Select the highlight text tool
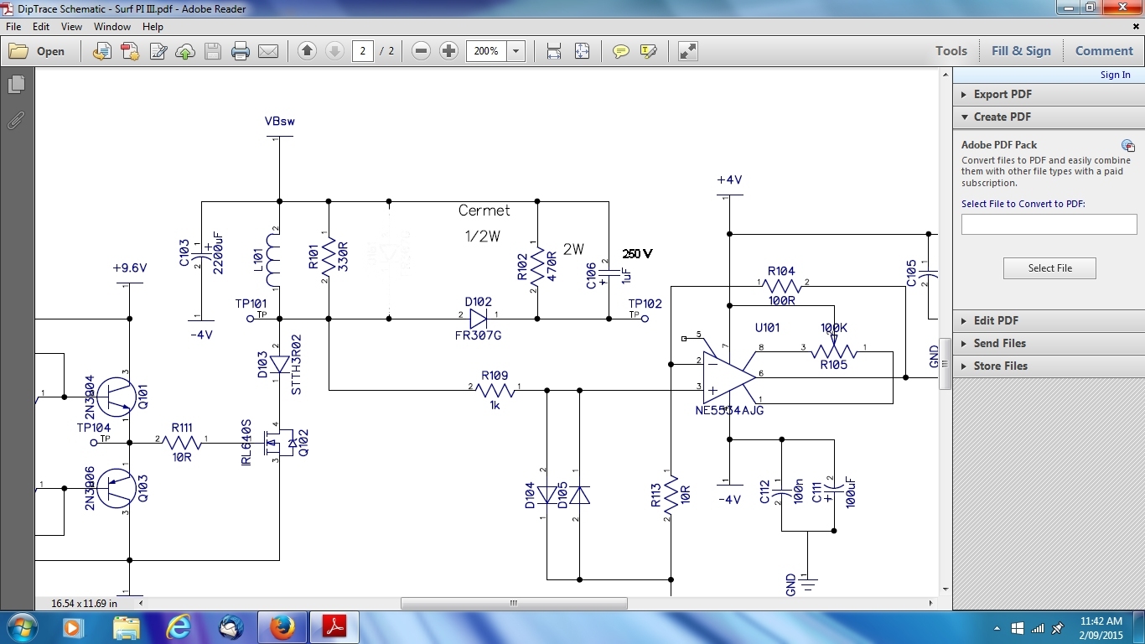This screenshot has height=644, width=1145. (x=648, y=51)
